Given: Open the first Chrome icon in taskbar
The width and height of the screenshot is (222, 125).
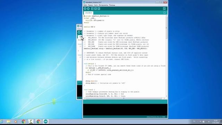Looking at the screenshot, I should (24, 122).
